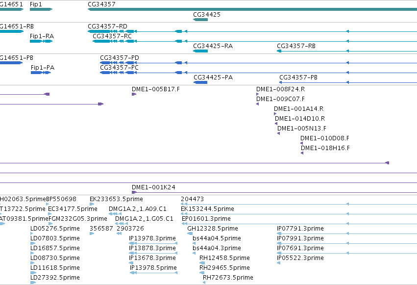Image resolution: width=417 pixels, height=285 pixels.
Task: Click the IP05522.3prime EST label
Action: 300,258
